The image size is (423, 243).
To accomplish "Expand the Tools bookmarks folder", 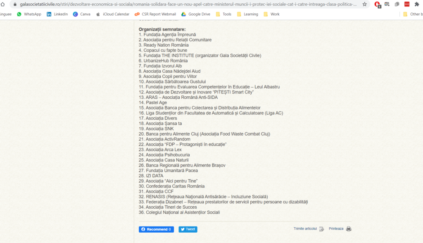I will point(223,14).
